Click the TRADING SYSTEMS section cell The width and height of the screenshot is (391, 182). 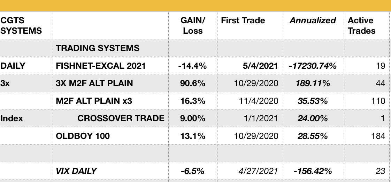pyautogui.click(x=98, y=48)
